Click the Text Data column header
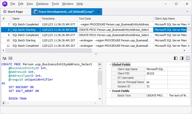 [115, 19]
